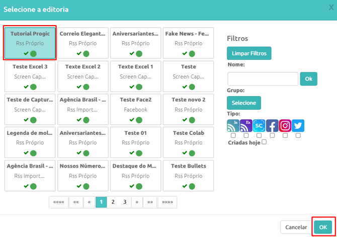
Task: Select the Tutorial Progic editoria card
Action: pyautogui.click(x=30, y=43)
